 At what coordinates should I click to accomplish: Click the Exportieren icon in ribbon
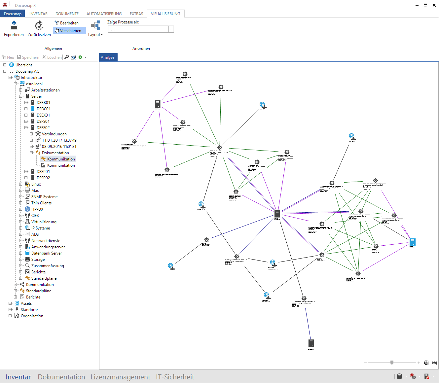pos(14,25)
